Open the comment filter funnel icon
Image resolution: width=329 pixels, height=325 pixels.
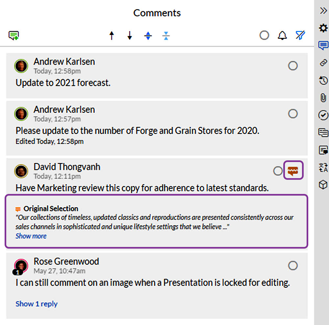(x=300, y=35)
